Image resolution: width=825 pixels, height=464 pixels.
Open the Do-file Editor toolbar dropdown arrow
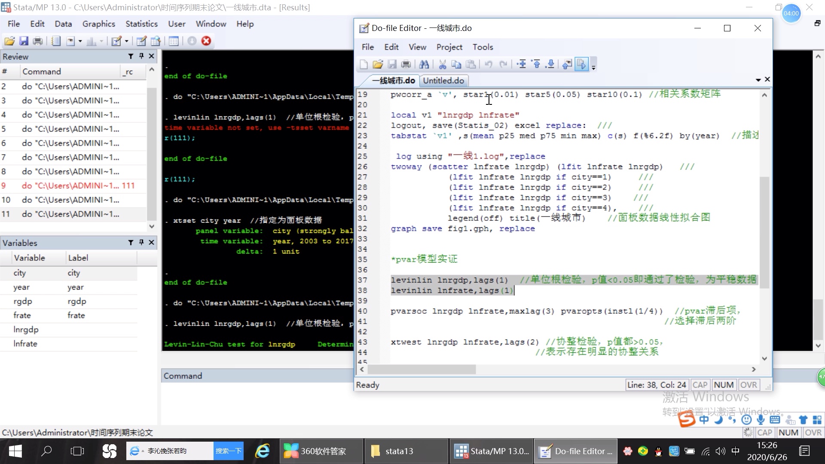point(593,67)
